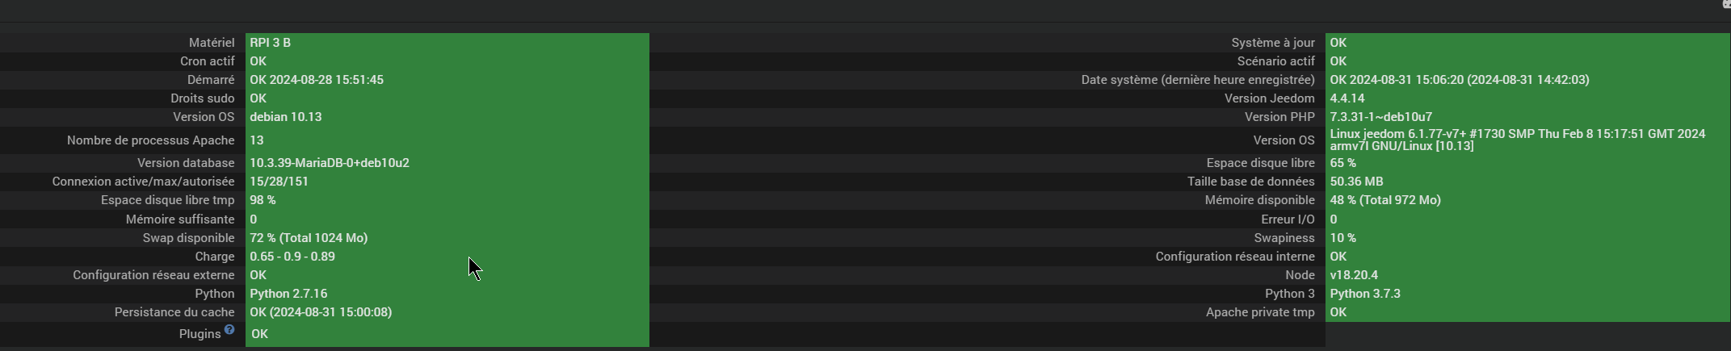Select the RPI 3 B hardware value
The width and height of the screenshot is (1731, 351).
(271, 43)
